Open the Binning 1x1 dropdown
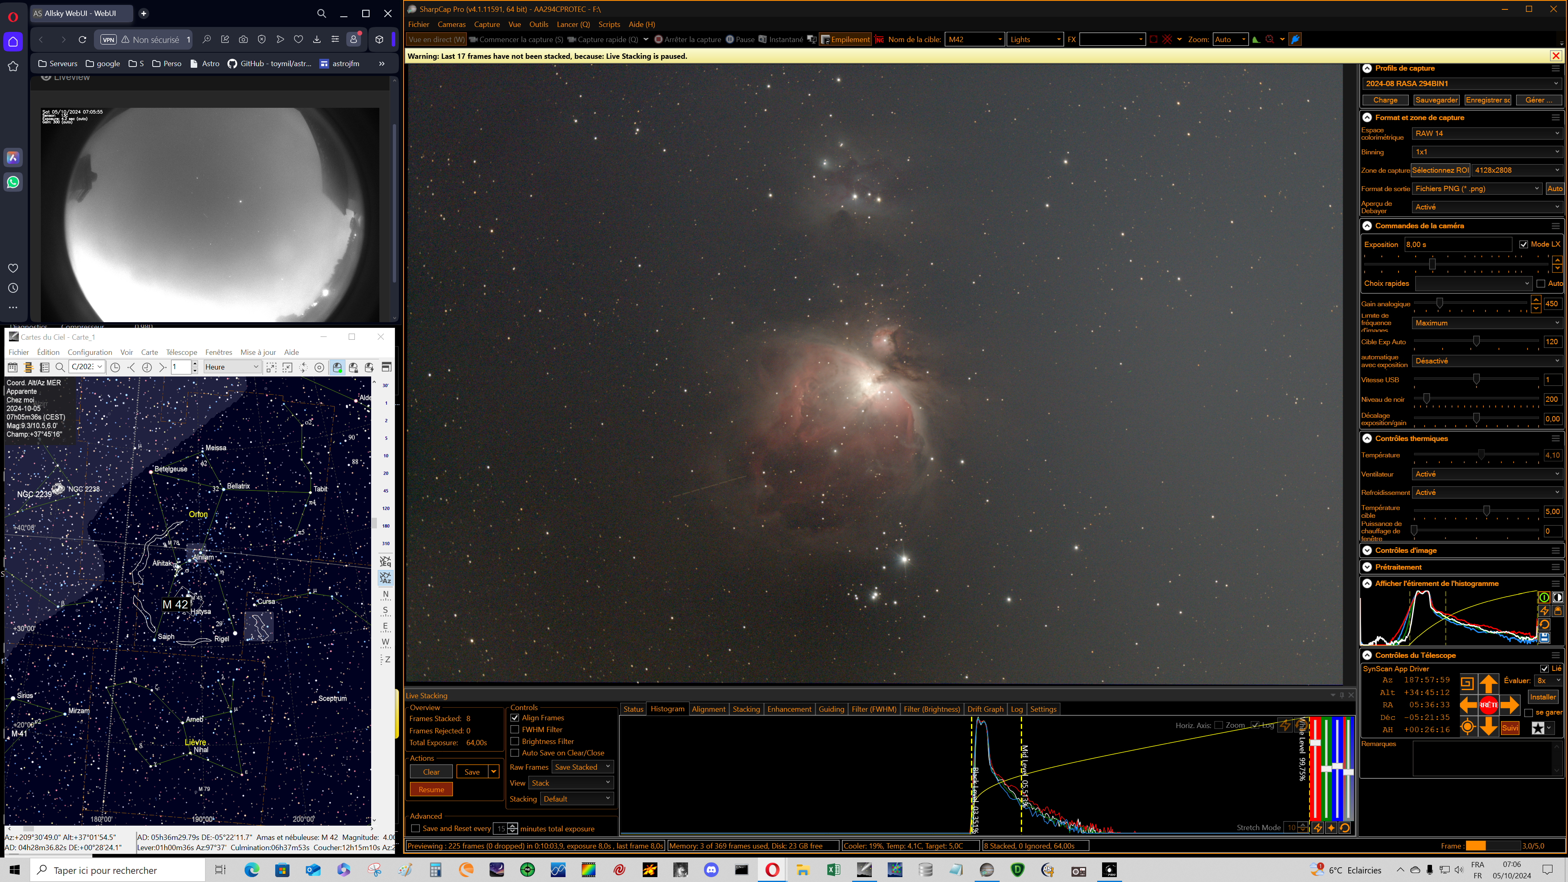The height and width of the screenshot is (882, 1568). 1487,151
